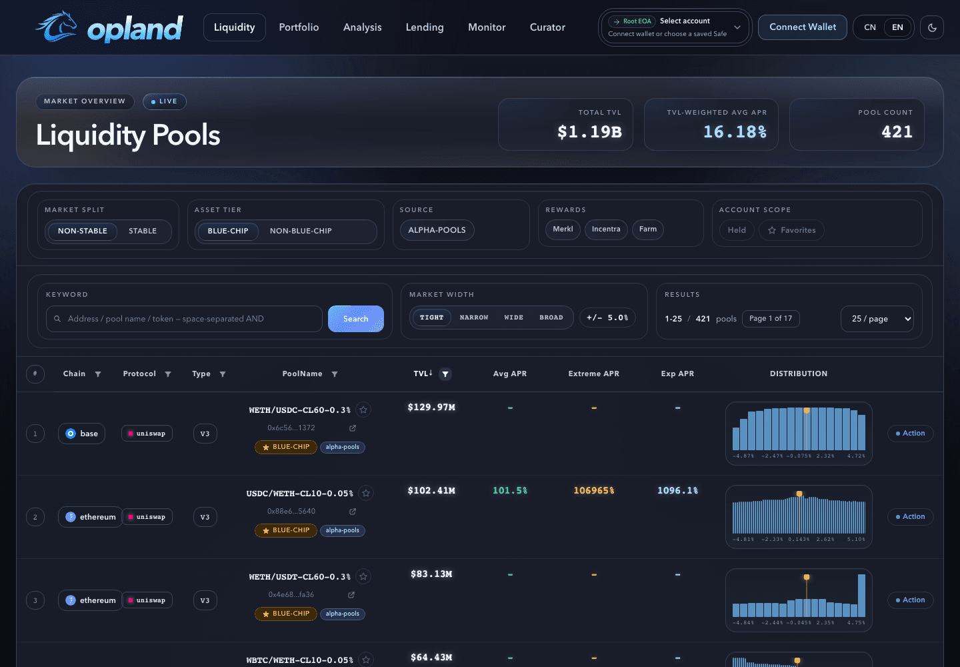The image size is (960, 667).
Task: Open external link for address 0x4e68...fa36
Action: pos(351,595)
